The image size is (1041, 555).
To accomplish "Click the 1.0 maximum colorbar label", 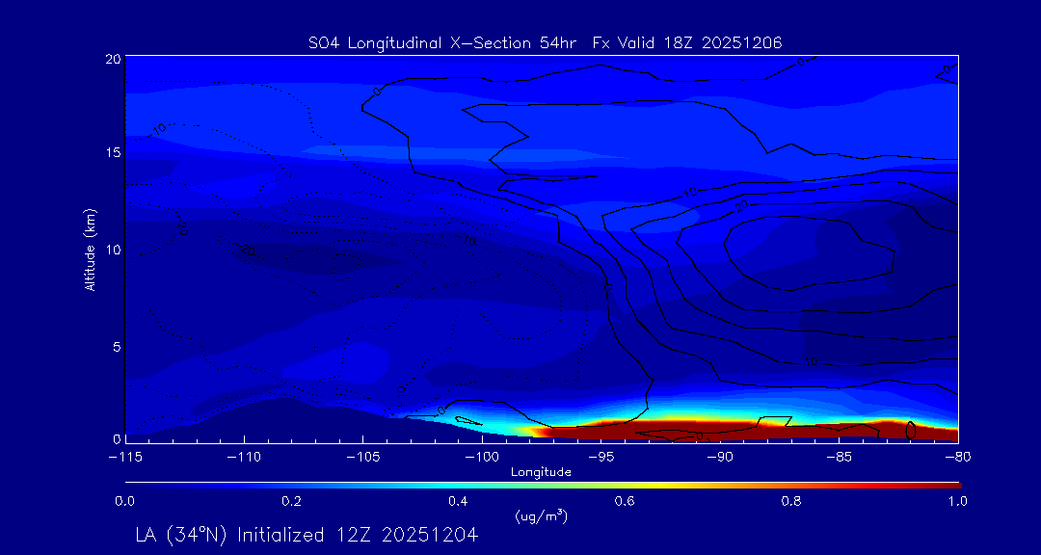I will (x=957, y=501).
